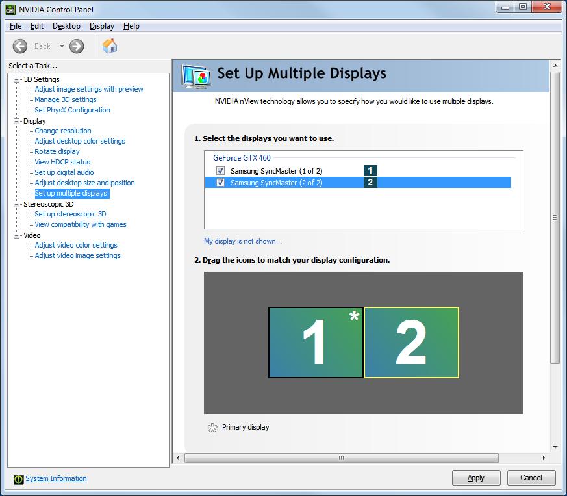Click the vertical scrollbar up arrow
The image size is (567, 496).
[x=555, y=66]
